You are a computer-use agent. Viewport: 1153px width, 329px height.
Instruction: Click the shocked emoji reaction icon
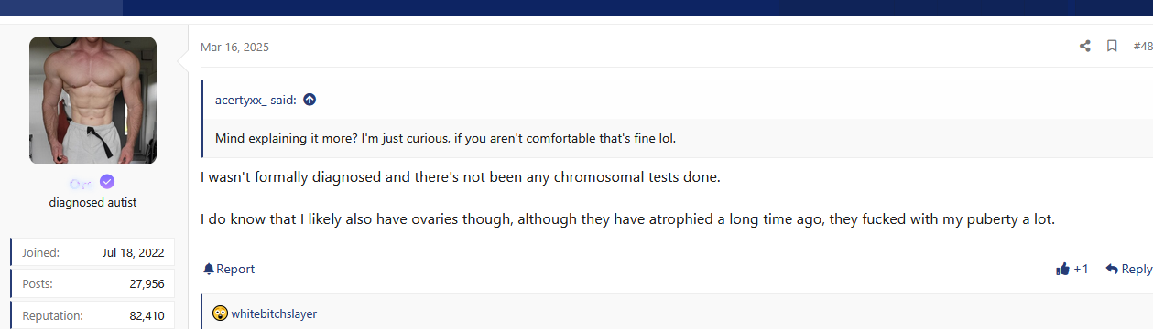[220, 313]
